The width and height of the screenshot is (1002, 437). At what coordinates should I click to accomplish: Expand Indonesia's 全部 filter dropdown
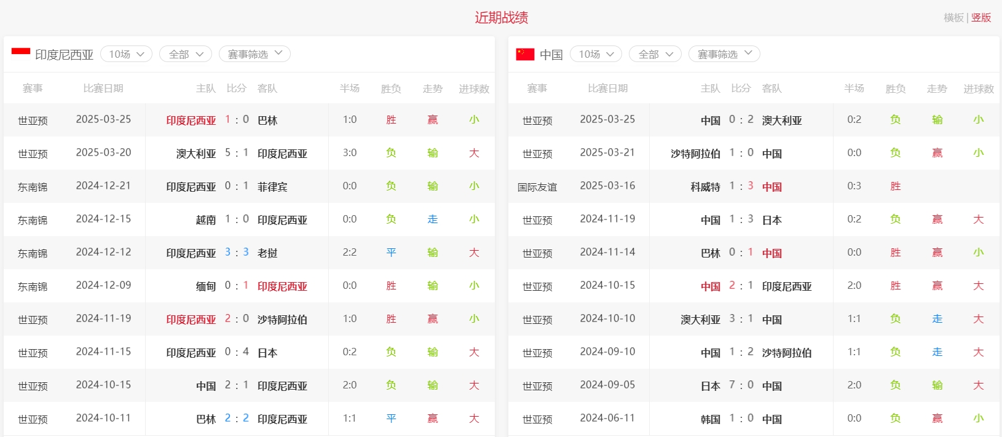186,54
